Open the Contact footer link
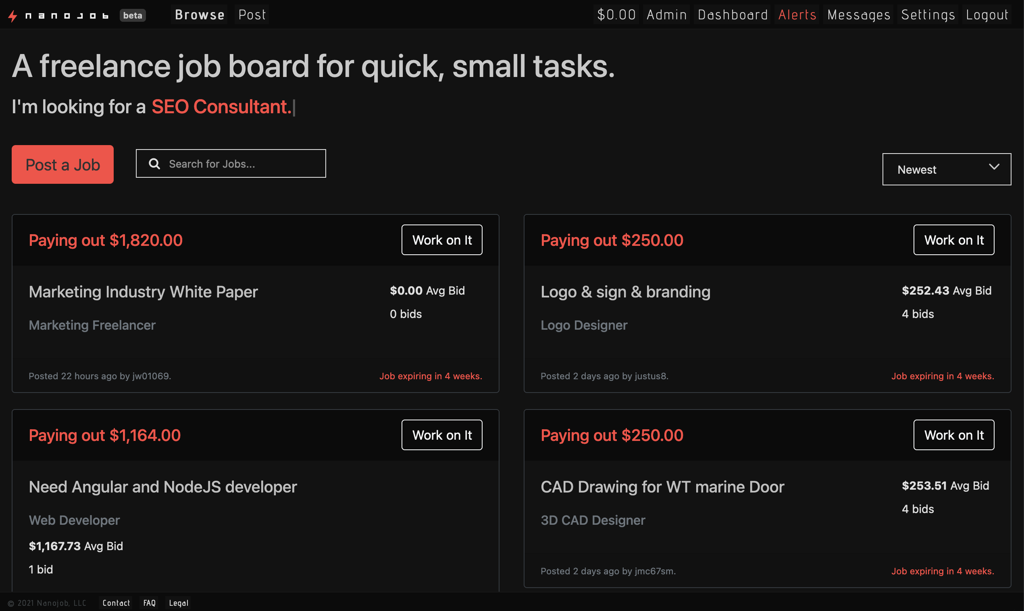This screenshot has width=1024, height=611. pyautogui.click(x=116, y=603)
